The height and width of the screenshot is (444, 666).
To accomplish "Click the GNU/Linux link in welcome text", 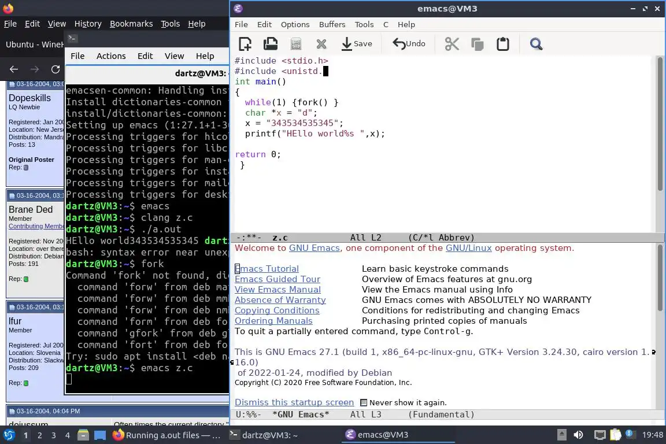I will click(468, 248).
